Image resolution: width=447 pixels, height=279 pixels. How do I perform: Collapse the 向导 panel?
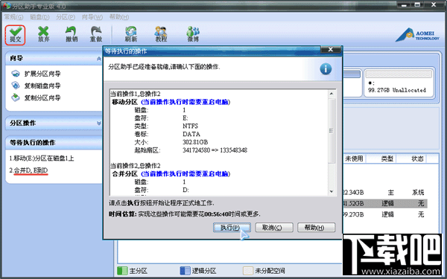point(98,58)
